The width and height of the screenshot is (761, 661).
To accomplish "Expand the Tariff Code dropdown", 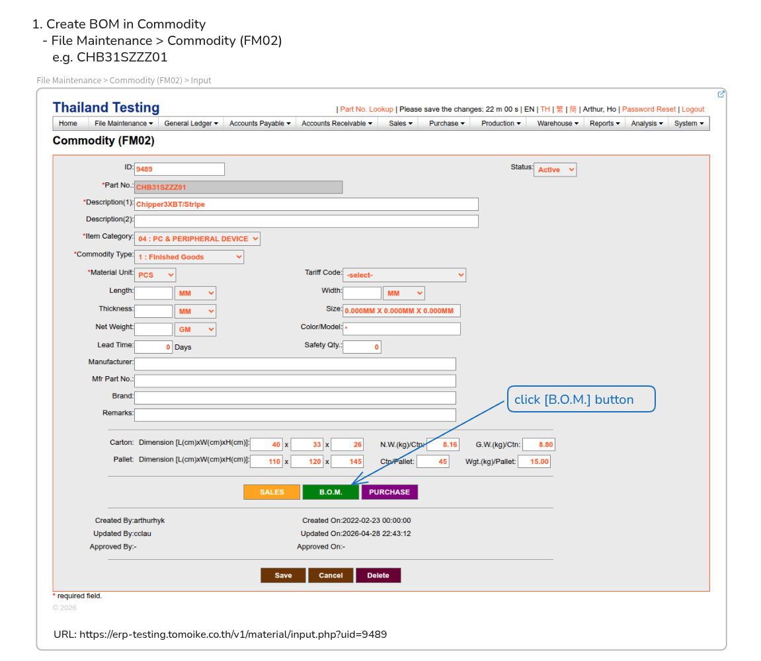I will point(404,275).
